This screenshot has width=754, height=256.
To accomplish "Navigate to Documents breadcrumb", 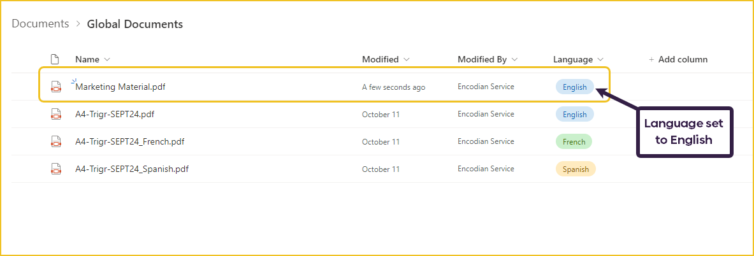I will click(40, 24).
